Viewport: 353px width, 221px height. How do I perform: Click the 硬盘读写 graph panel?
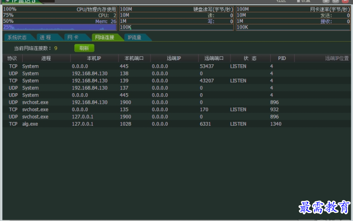[176, 18]
